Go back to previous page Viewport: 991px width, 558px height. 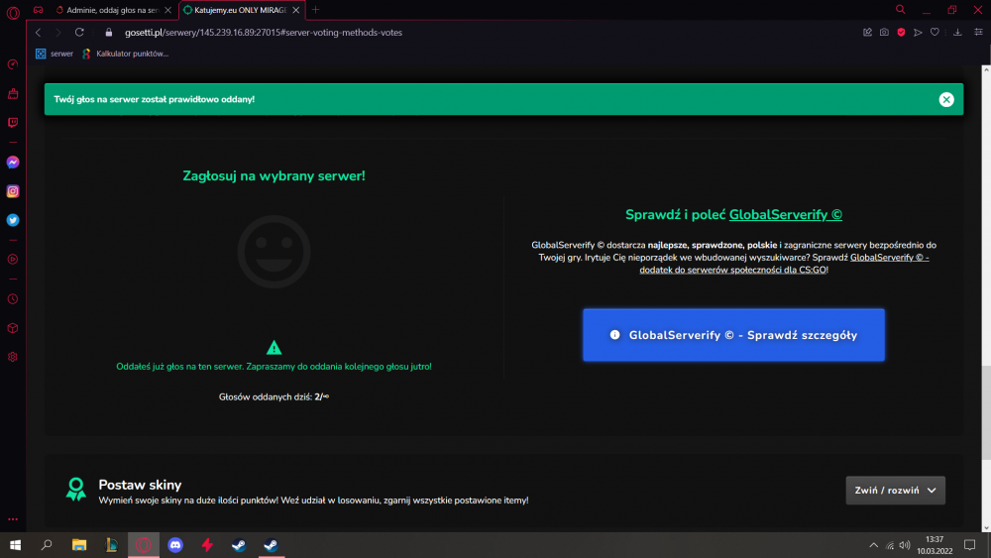tap(38, 33)
